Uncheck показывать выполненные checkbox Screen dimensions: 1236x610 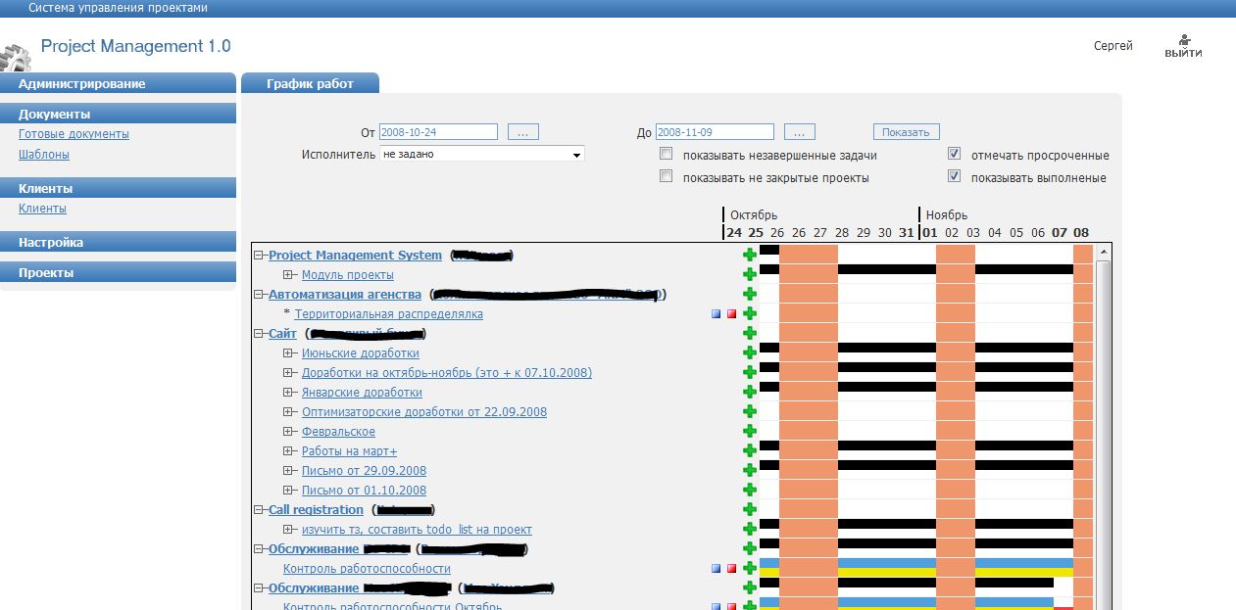pyautogui.click(x=954, y=176)
